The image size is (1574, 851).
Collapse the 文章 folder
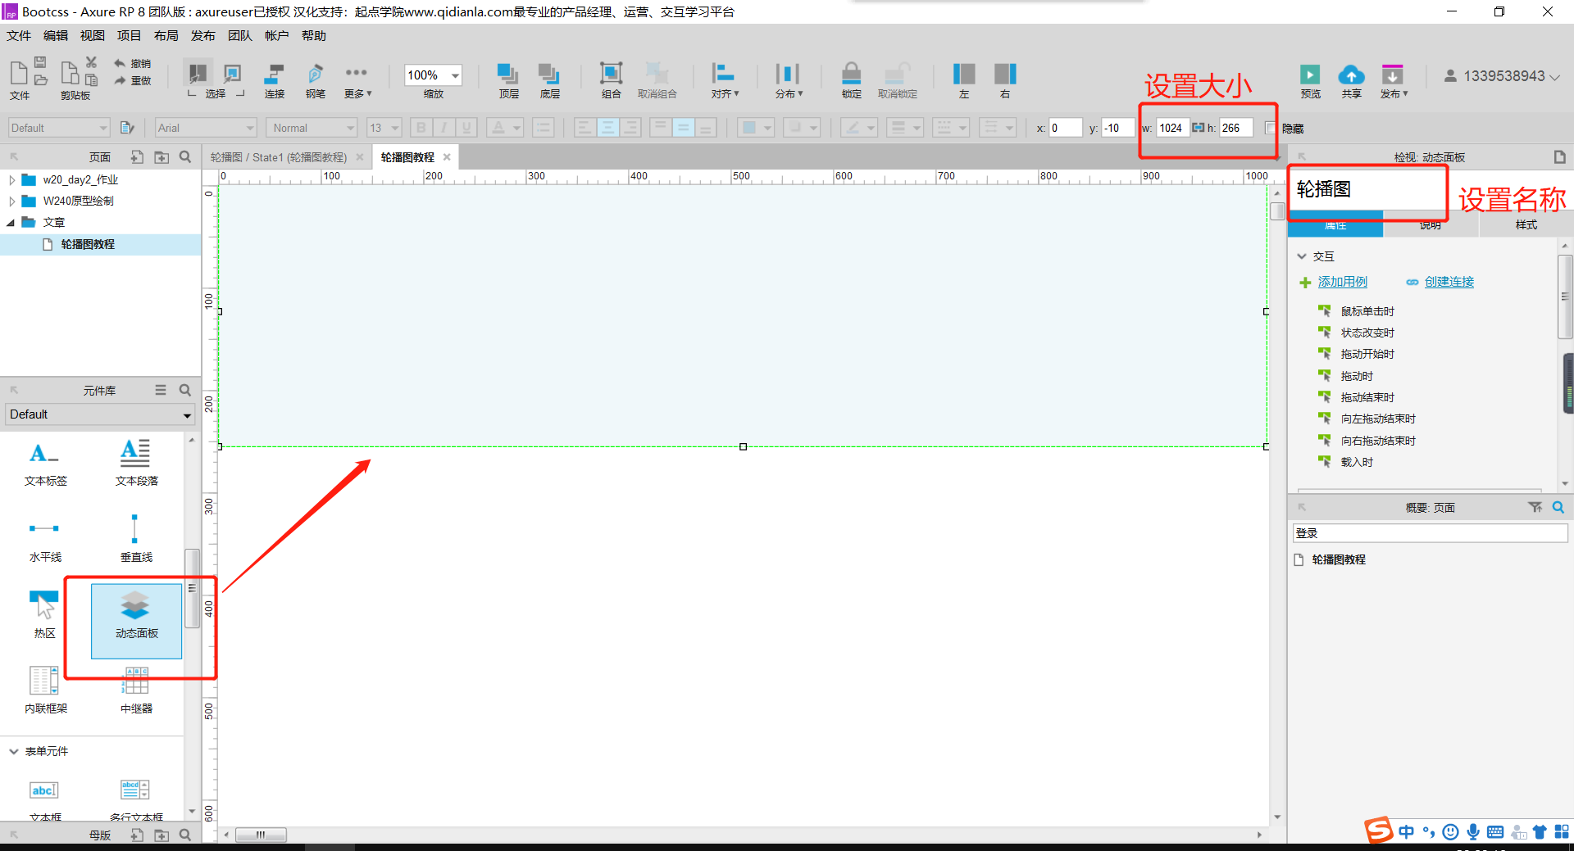click(11, 222)
